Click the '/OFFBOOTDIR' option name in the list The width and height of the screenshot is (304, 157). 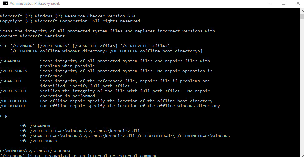click(x=14, y=101)
